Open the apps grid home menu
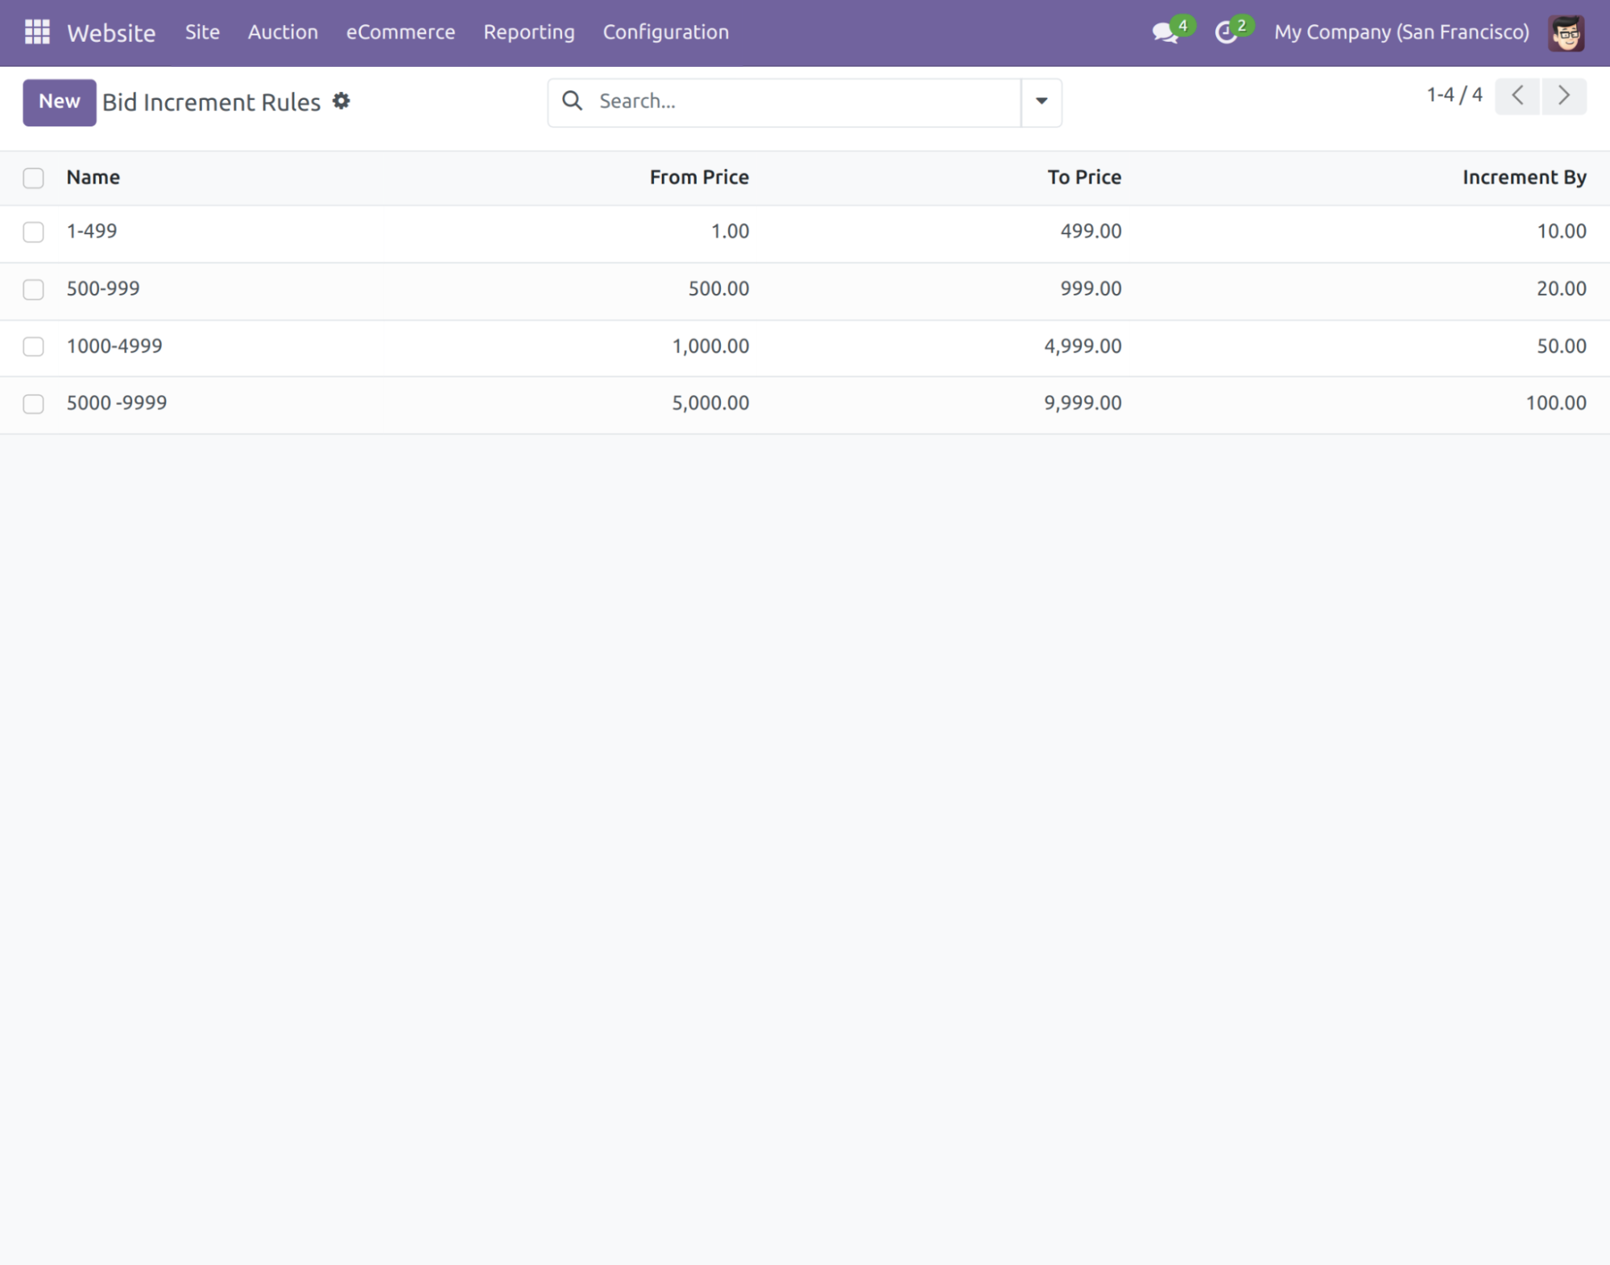 (x=37, y=32)
